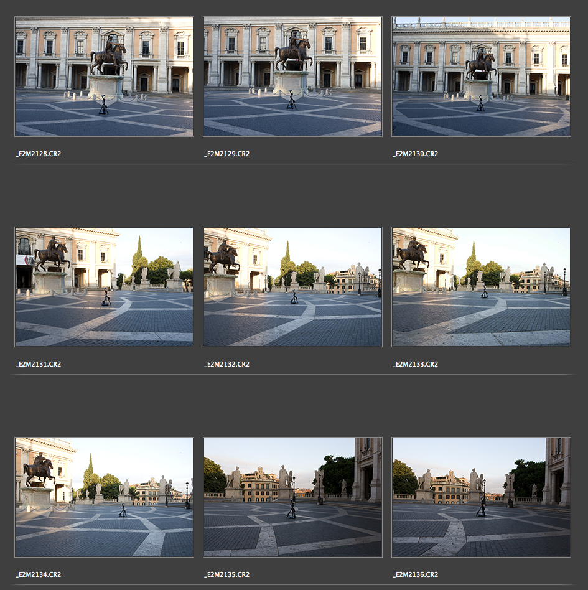Screen dimensions: 588x590
Task: Click the _E2M2129.CR2 filename label
Action: tap(227, 154)
